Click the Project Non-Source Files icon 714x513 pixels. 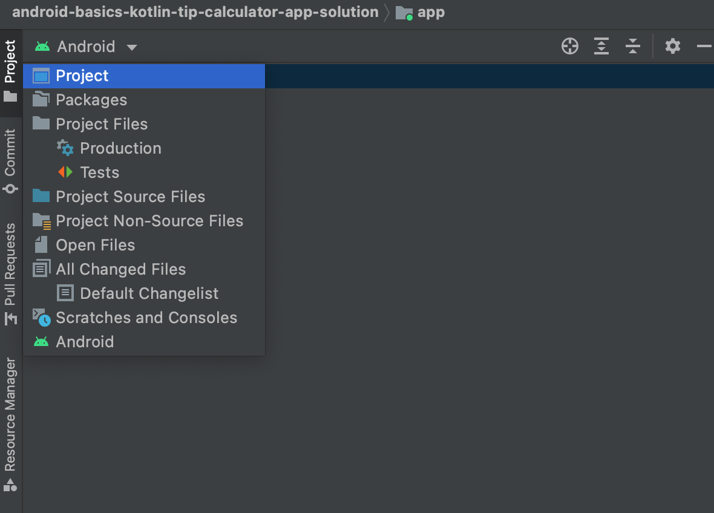41,221
